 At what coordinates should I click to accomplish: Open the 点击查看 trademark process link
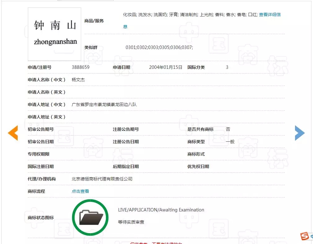(80, 191)
